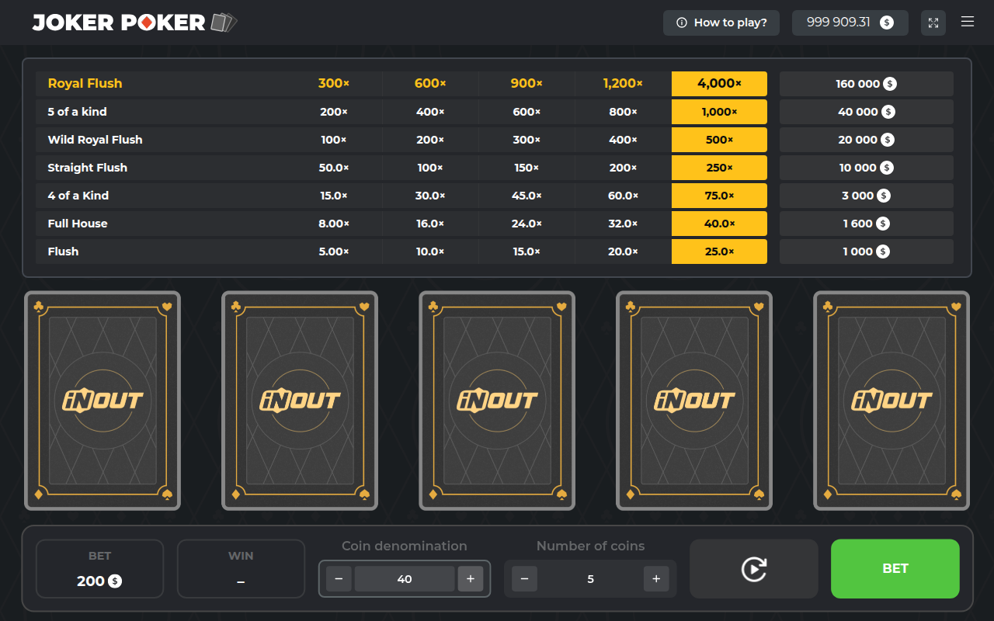Click the WIN amount box
This screenshot has height=621, width=994.
point(241,569)
